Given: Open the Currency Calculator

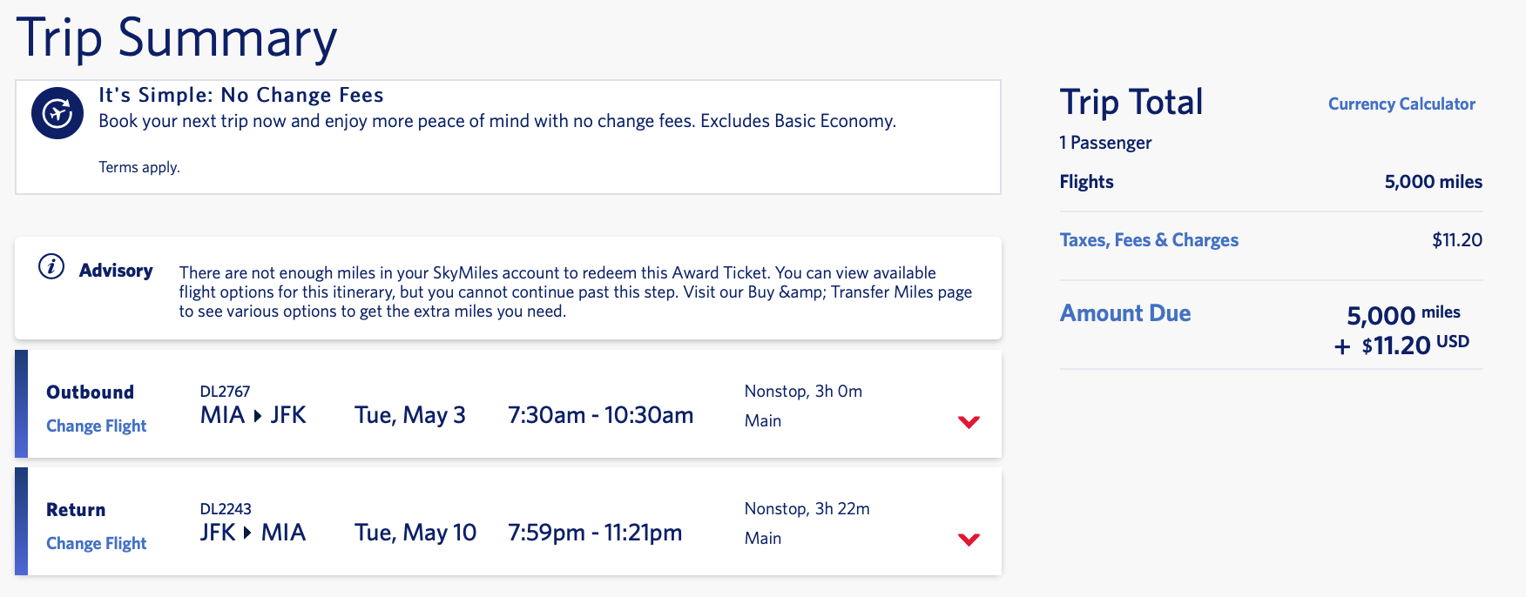Looking at the screenshot, I should coord(1401,104).
